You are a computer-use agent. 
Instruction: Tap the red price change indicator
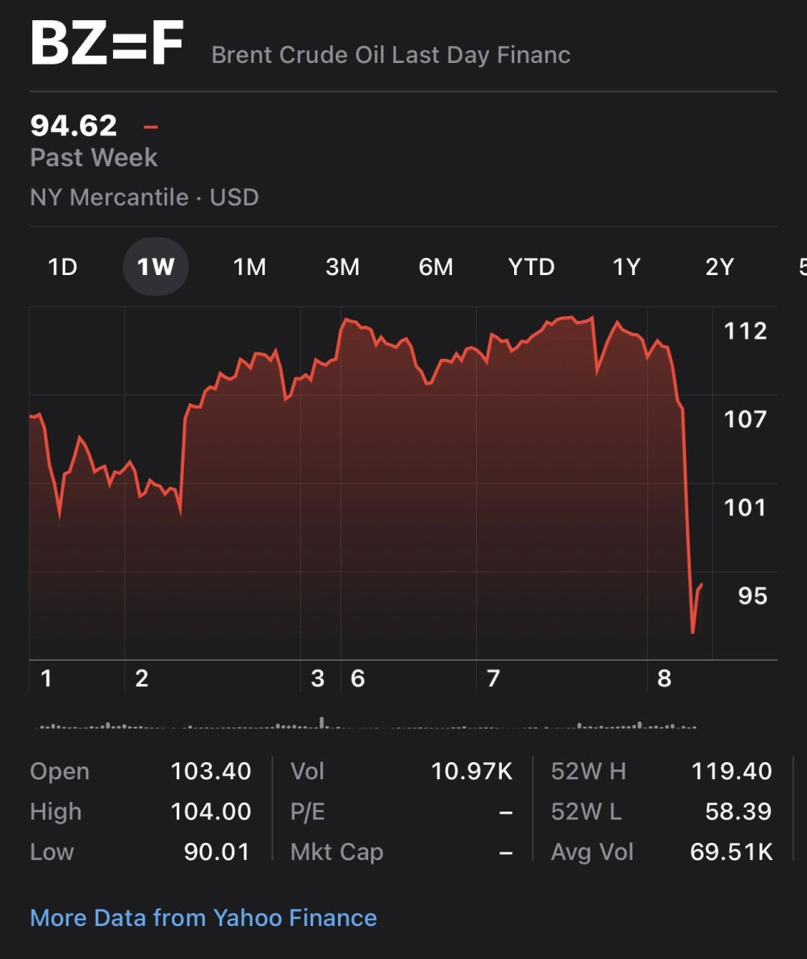pos(150,127)
